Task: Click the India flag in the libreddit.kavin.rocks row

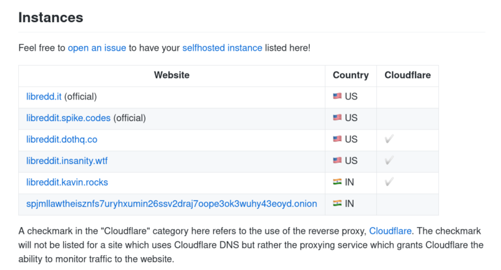Action: pos(337,182)
